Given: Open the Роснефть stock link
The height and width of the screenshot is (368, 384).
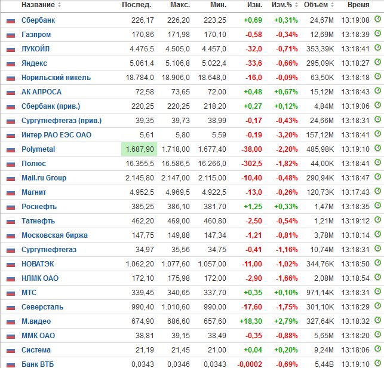Looking at the screenshot, I should click(39, 207).
